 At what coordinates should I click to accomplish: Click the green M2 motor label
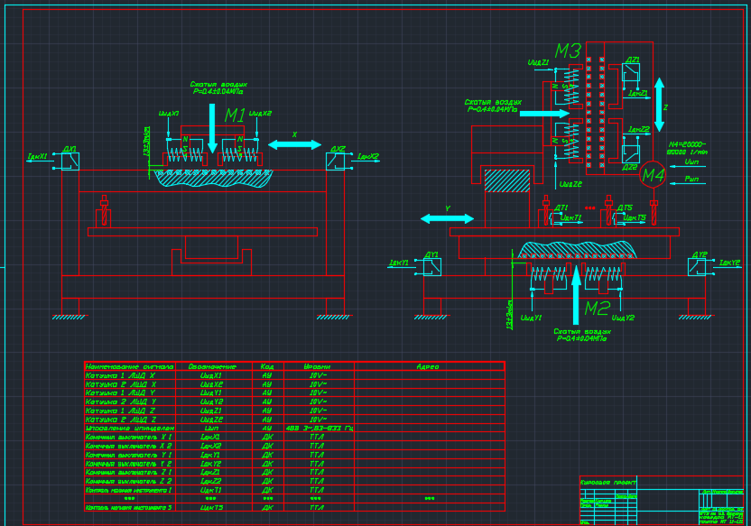(x=597, y=309)
